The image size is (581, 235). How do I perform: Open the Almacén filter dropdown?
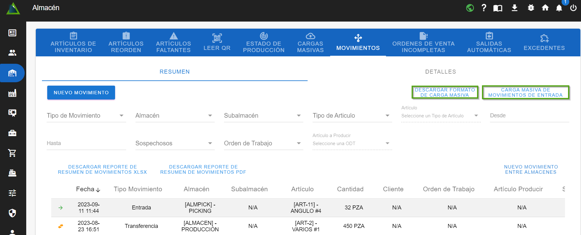click(175, 116)
